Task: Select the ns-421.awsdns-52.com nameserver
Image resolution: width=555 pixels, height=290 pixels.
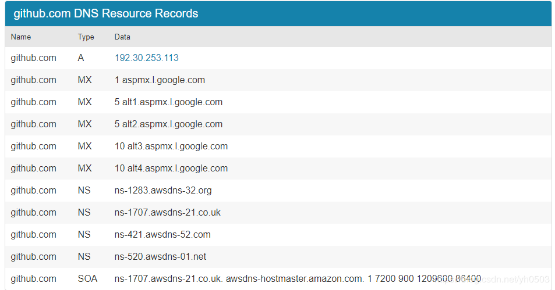Action: (x=162, y=235)
